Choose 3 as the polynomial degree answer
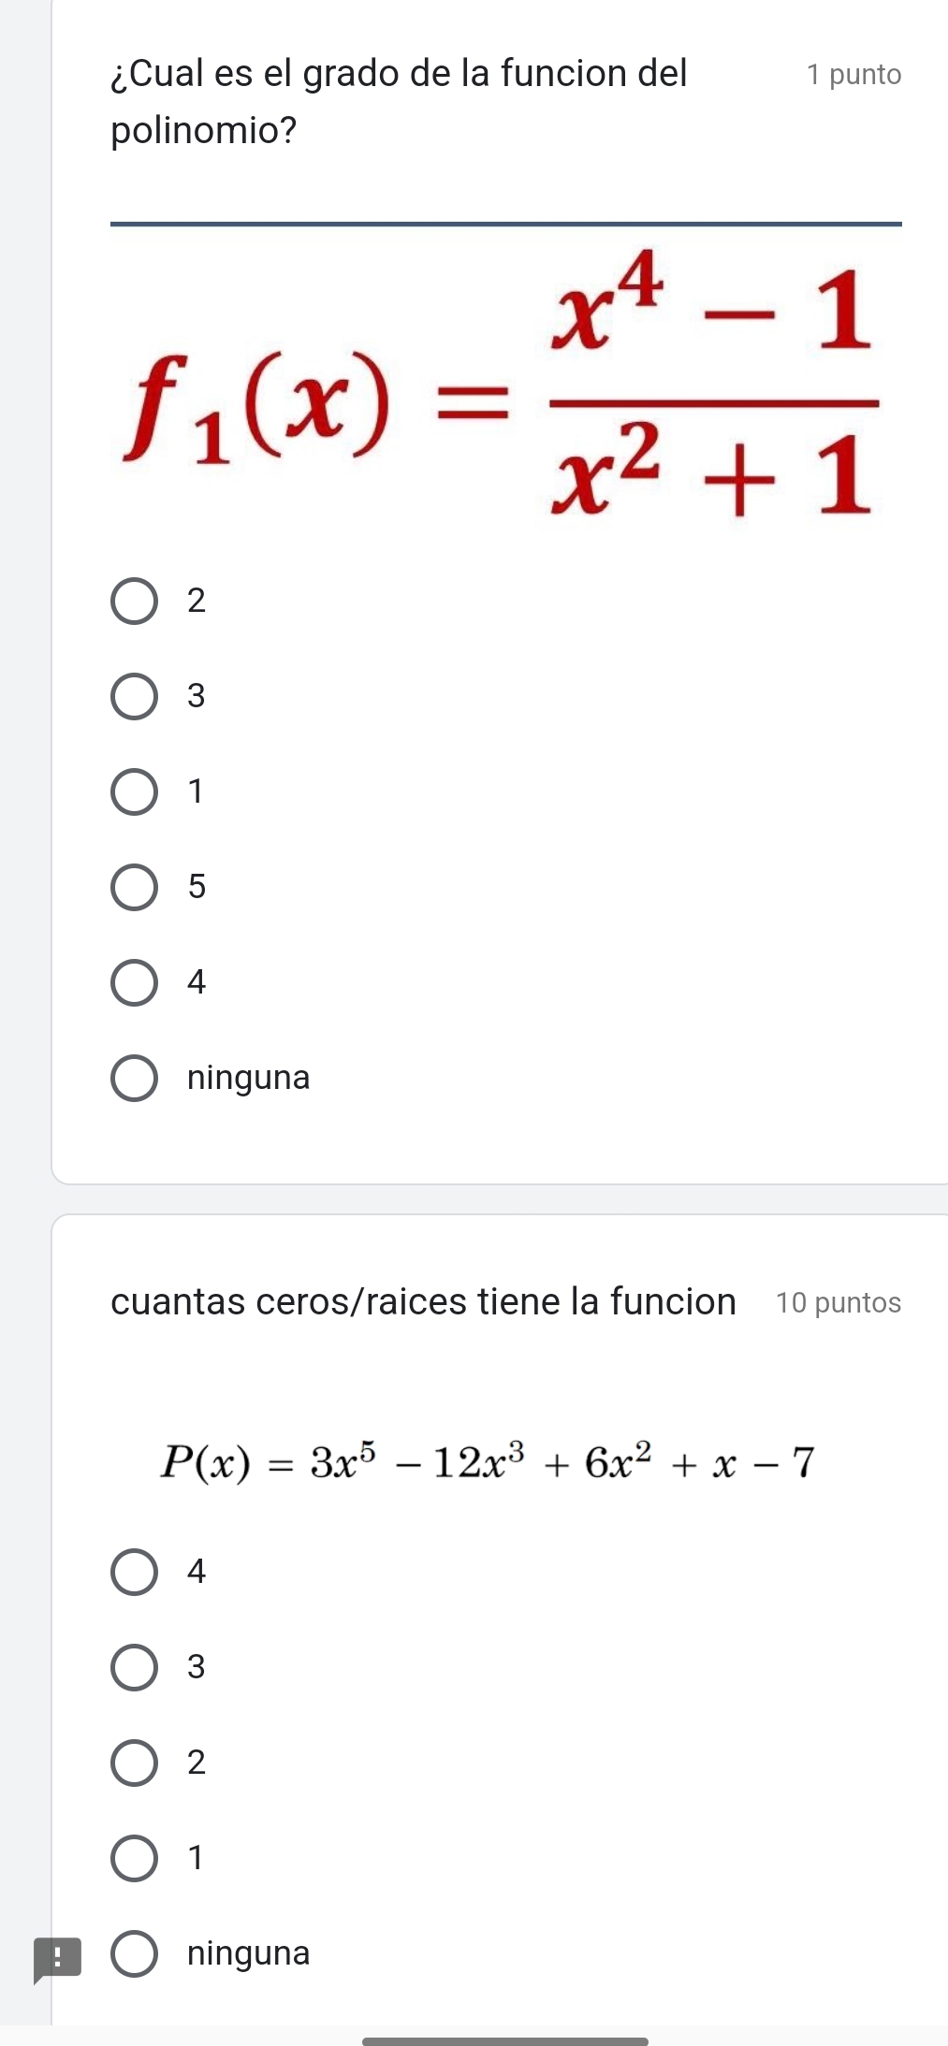 pos(135,696)
